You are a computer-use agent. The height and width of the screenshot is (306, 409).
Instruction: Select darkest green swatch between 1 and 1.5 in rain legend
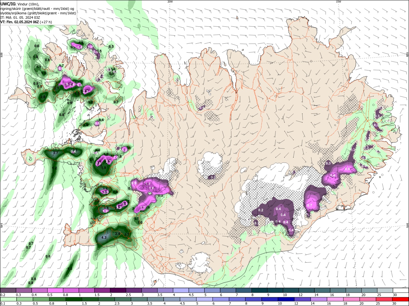click(x=73, y=299)
